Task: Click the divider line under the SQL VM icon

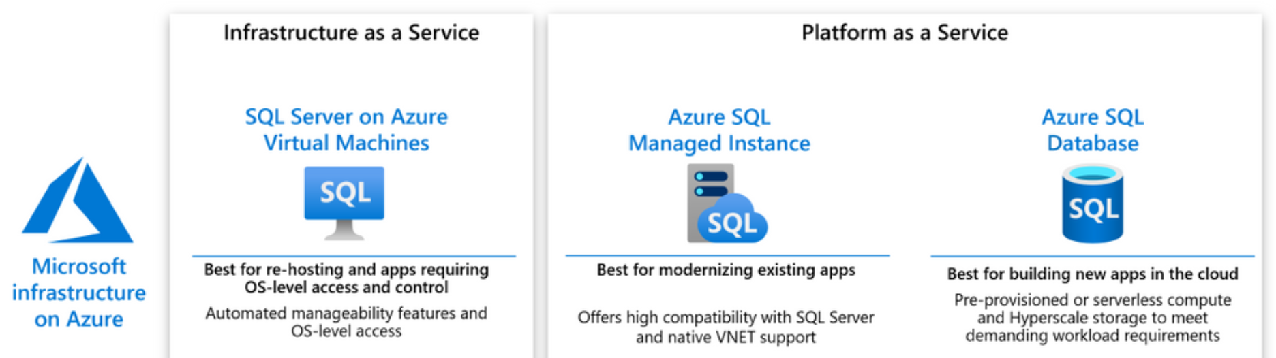Action: tap(354, 256)
